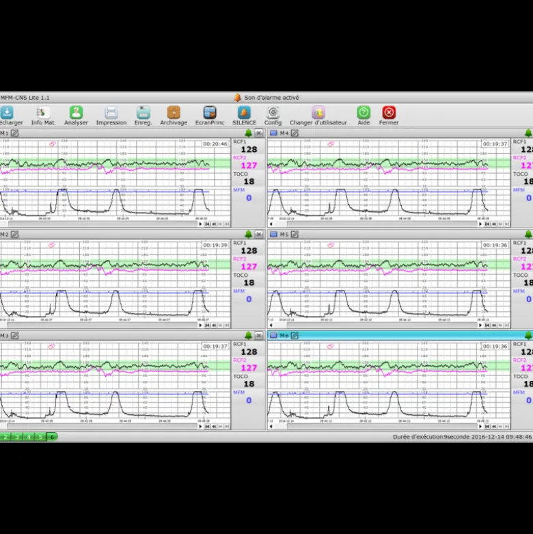This screenshot has width=533, height=534.
Task: Click the play arrow under M6 trace
Action: click(x=480, y=427)
